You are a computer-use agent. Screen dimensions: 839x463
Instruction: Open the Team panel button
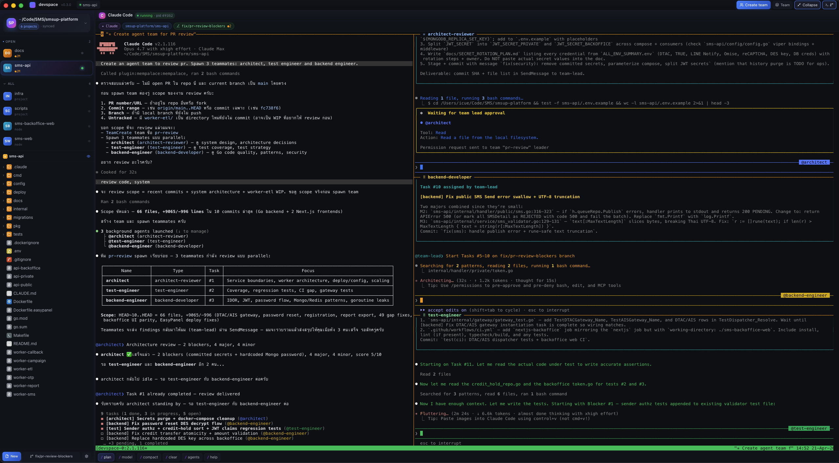pyautogui.click(x=782, y=5)
